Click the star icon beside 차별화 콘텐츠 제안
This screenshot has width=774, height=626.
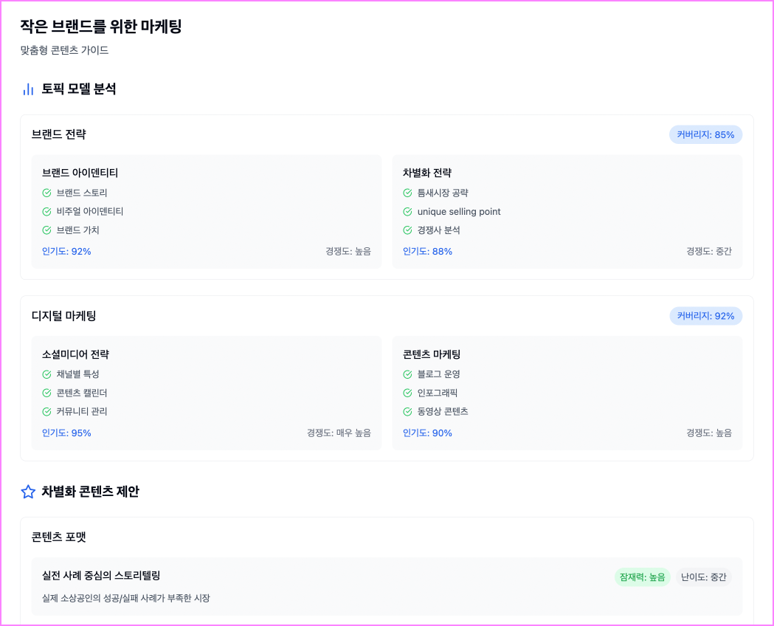coord(28,492)
